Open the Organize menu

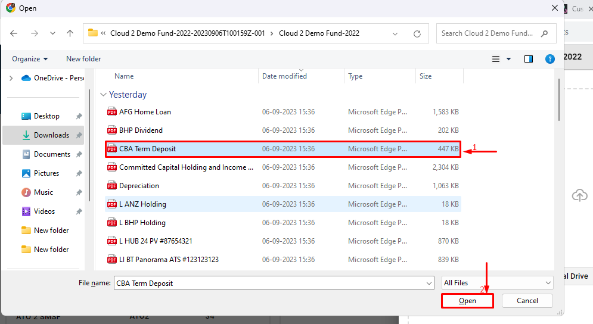30,59
